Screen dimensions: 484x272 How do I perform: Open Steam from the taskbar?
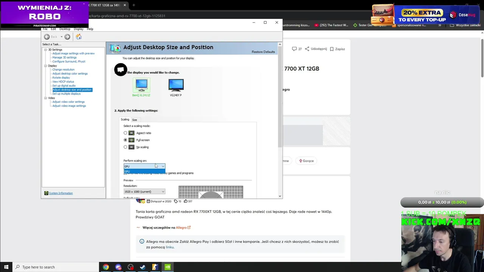[x=143, y=267]
